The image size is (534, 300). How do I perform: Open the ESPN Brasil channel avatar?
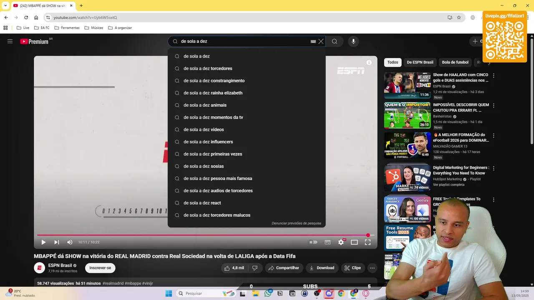point(39,268)
